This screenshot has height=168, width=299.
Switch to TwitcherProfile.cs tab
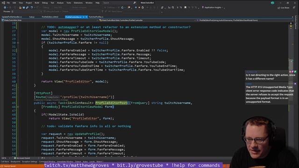(96, 17)
